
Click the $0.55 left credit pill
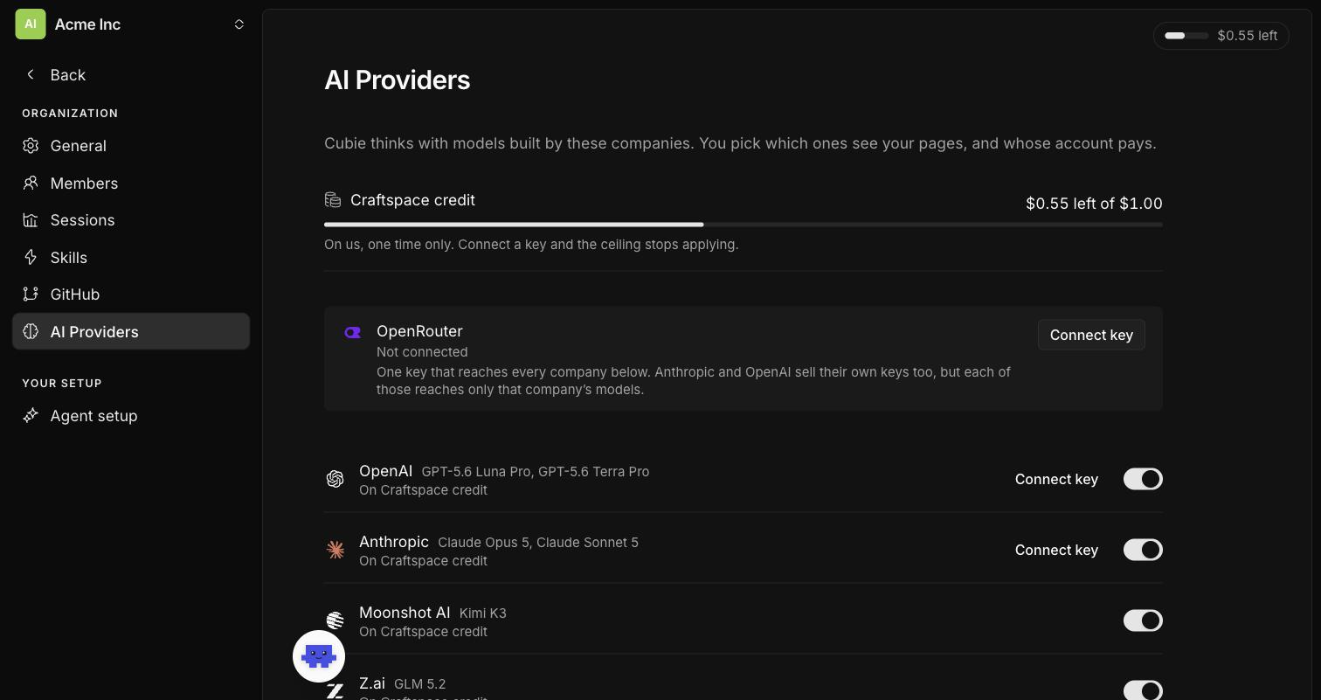(1221, 36)
